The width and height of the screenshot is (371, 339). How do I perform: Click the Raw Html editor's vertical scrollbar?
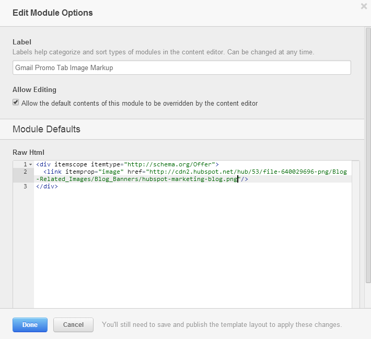coord(356,235)
